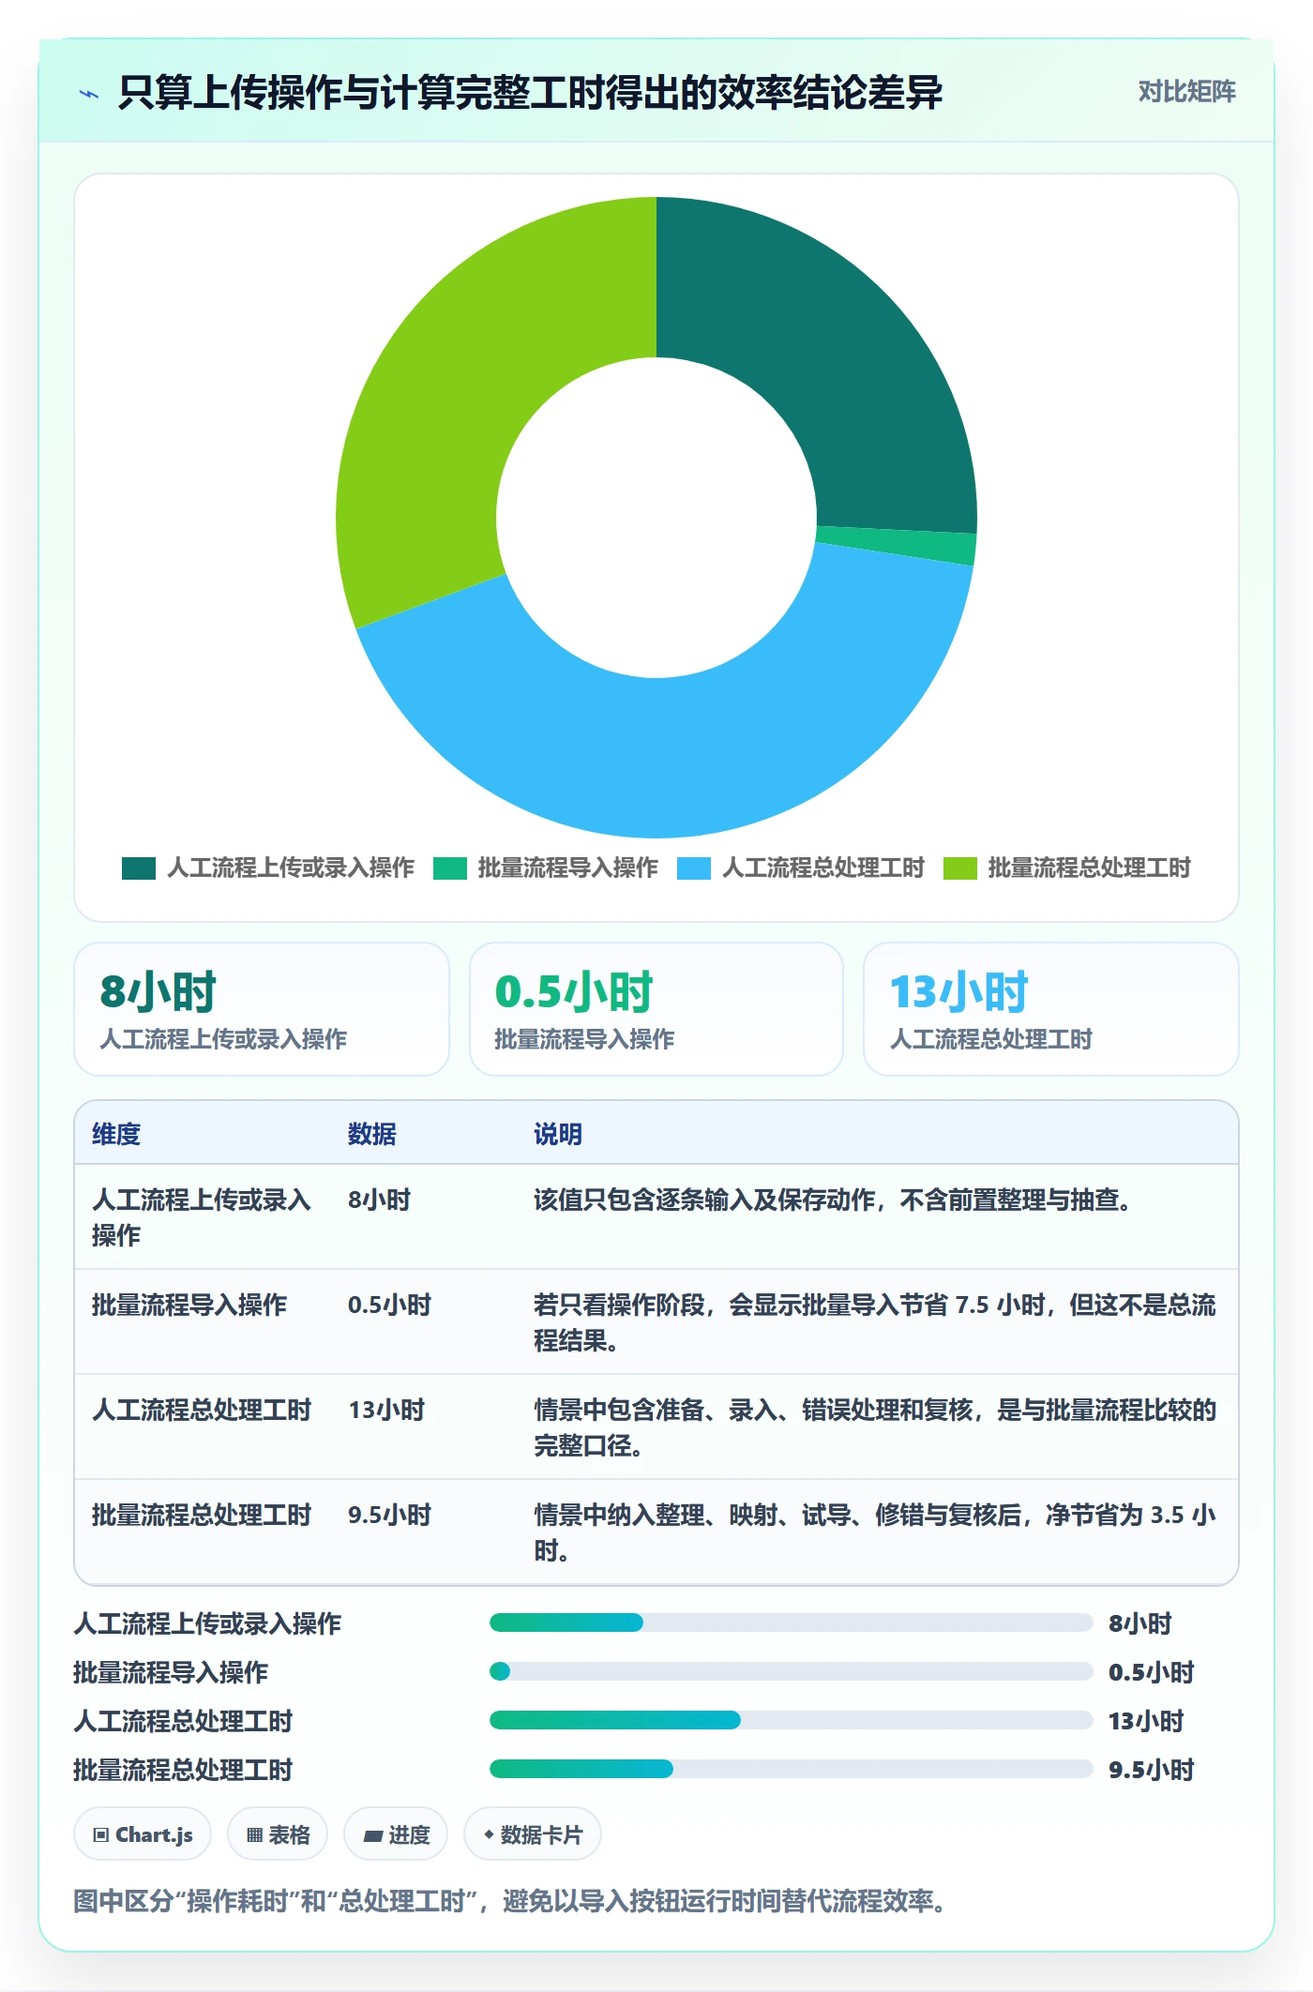This screenshot has height=1992, width=1313.
Task: Select the 13小时 data card
Action: coord(1051,1009)
